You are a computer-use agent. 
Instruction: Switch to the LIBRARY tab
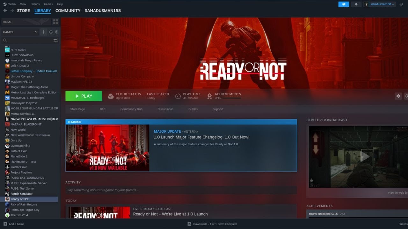tap(43, 10)
